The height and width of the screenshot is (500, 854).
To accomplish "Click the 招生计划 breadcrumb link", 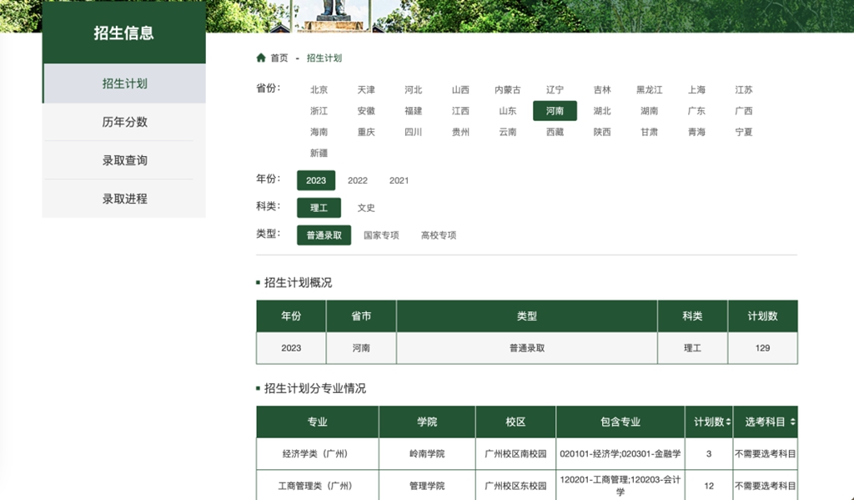I will click(x=324, y=58).
